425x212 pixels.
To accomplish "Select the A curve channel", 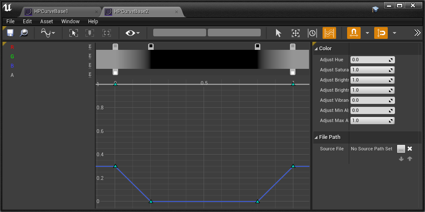I will [x=12, y=75].
